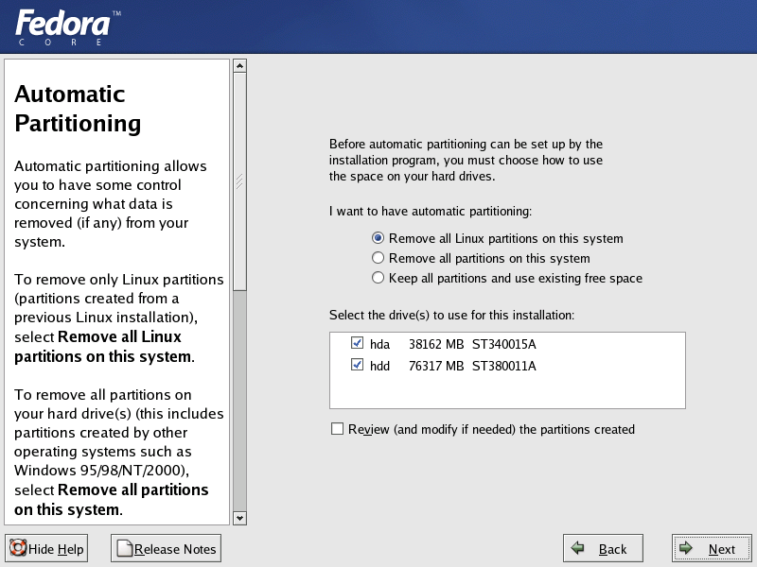Click the 76317 MB size value
Viewport: 757px width, 567px height.
pos(436,366)
